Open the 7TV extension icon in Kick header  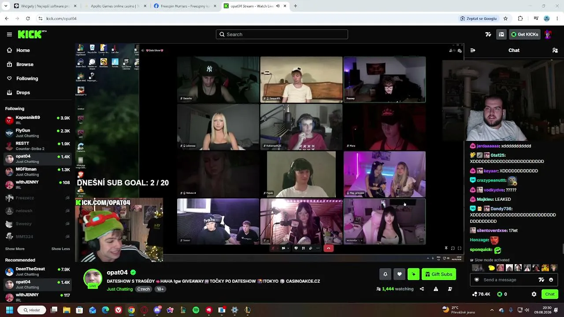(x=488, y=34)
